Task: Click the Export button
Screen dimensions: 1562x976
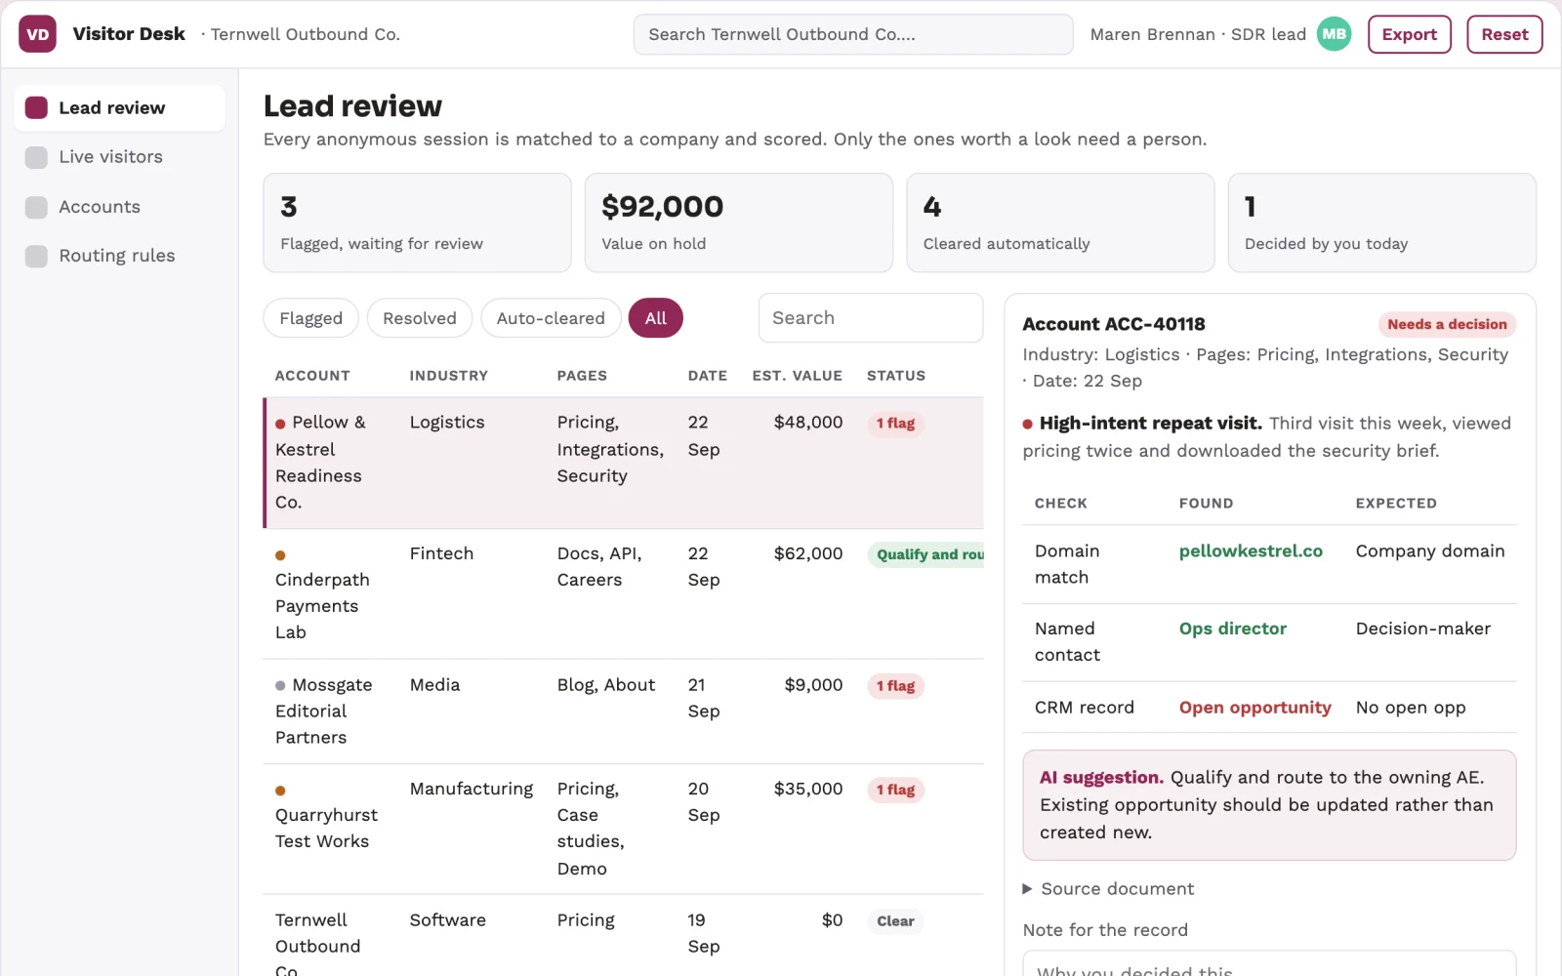Action: [x=1410, y=34]
